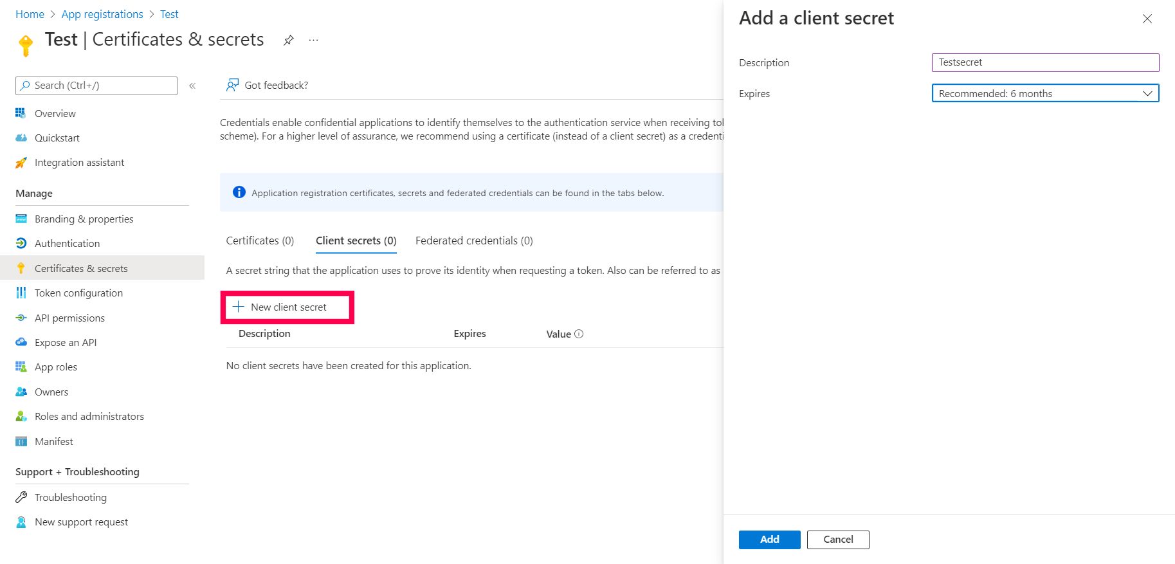Click the pin icon beside page title
Screen dimensions: 1175x564
click(289, 41)
